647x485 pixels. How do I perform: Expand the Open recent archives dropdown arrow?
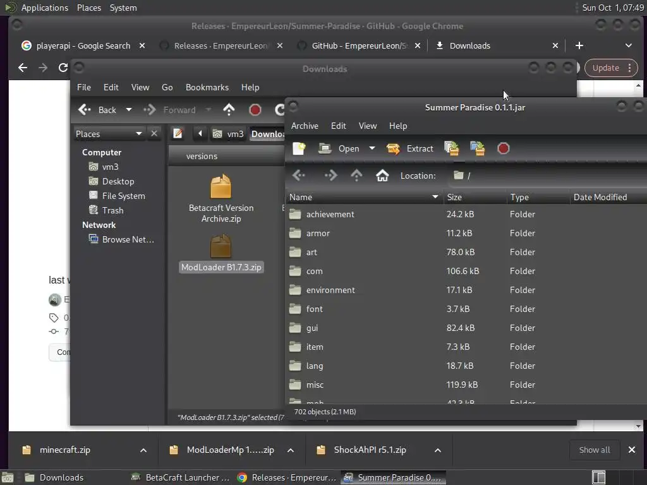pyautogui.click(x=372, y=148)
